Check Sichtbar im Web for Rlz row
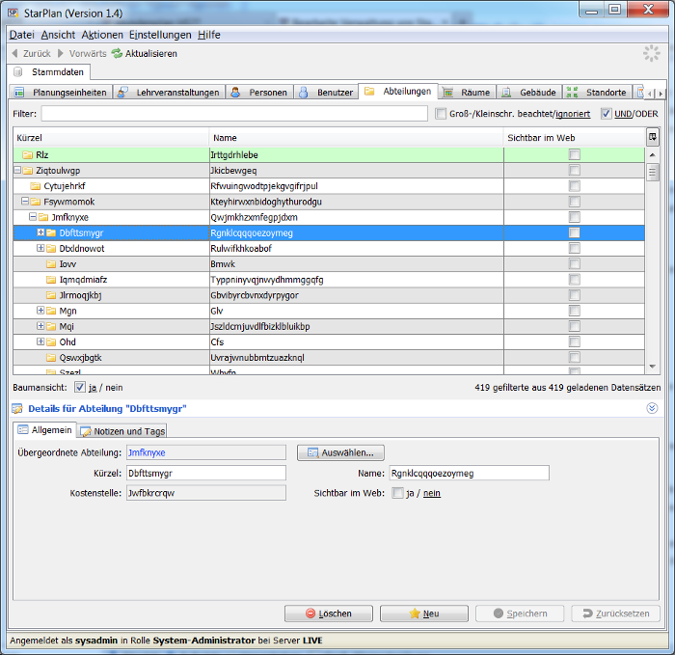Screen dimensions: 675x655 click(x=575, y=154)
